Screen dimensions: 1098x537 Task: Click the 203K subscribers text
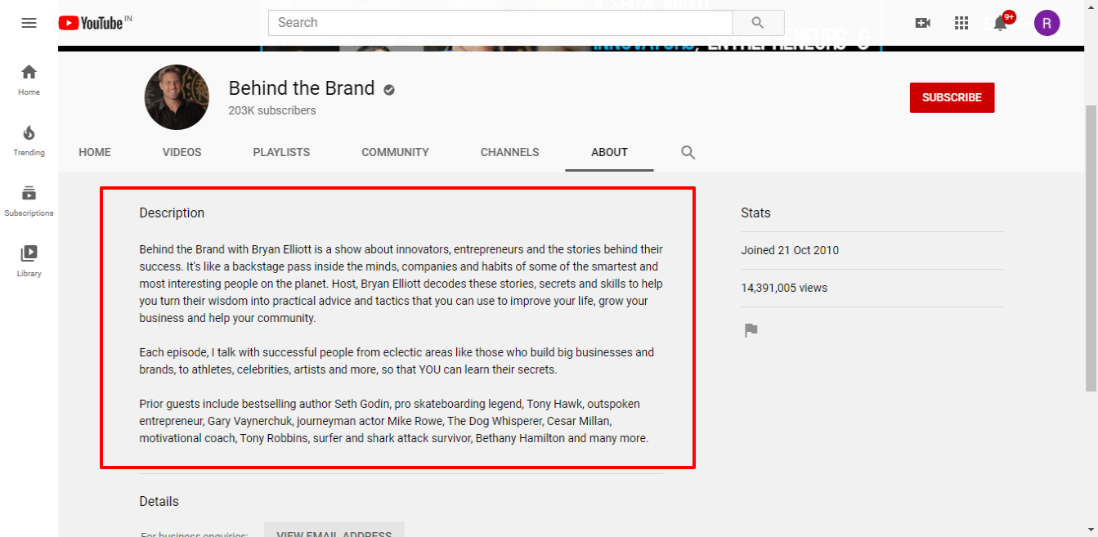tap(272, 110)
